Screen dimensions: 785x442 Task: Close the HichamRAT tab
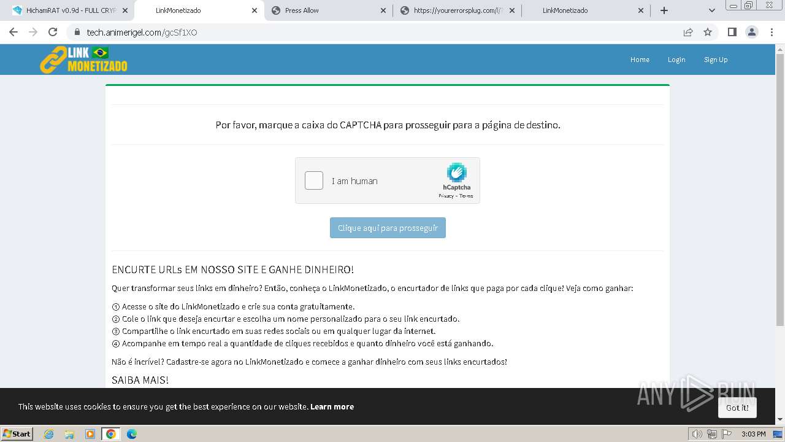pos(125,10)
